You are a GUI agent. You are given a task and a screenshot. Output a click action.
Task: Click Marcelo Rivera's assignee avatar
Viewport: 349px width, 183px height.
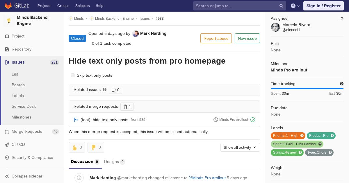click(x=275, y=27)
